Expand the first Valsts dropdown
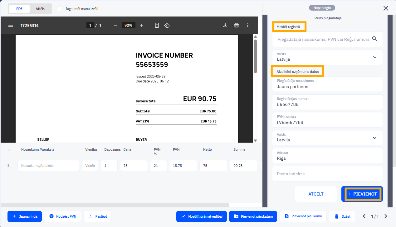This screenshot has width=396, height=227. pyautogui.click(x=327, y=57)
